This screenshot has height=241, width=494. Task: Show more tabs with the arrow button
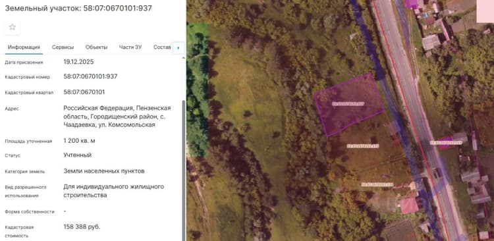(x=178, y=48)
